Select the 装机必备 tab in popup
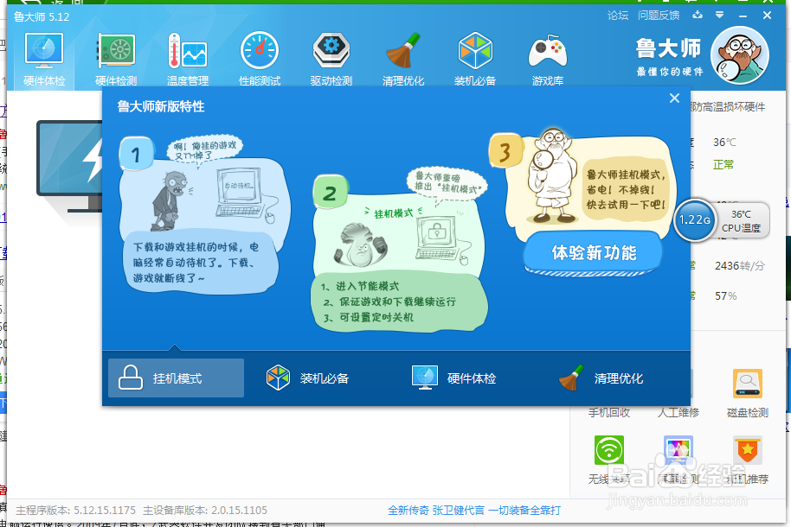 coord(308,378)
